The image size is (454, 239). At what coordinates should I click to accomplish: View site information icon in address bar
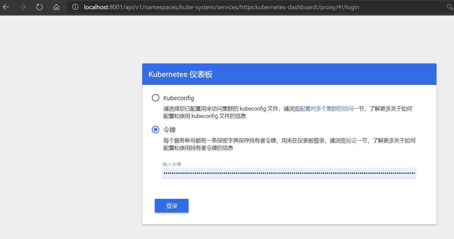coord(75,7)
